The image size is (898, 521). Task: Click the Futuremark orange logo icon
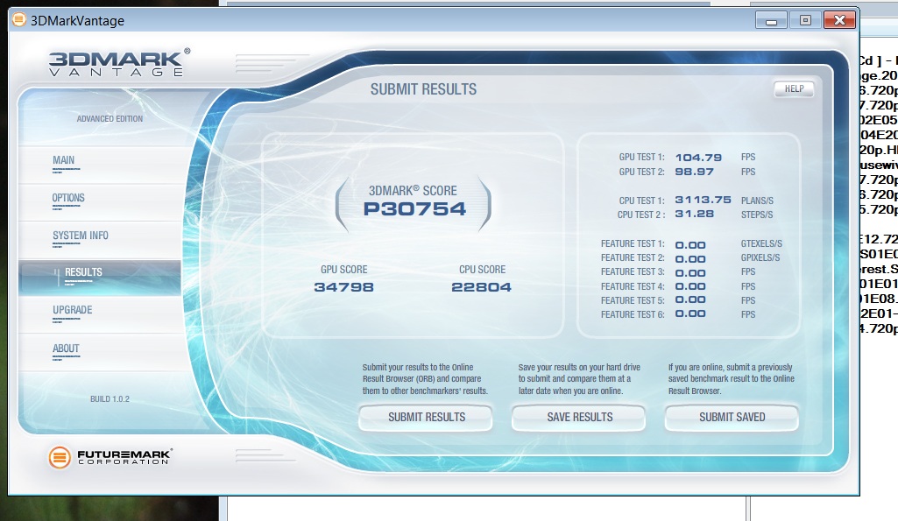[x=60, y=457]
